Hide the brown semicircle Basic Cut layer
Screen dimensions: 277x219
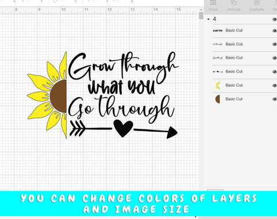(x=275, y=99)
